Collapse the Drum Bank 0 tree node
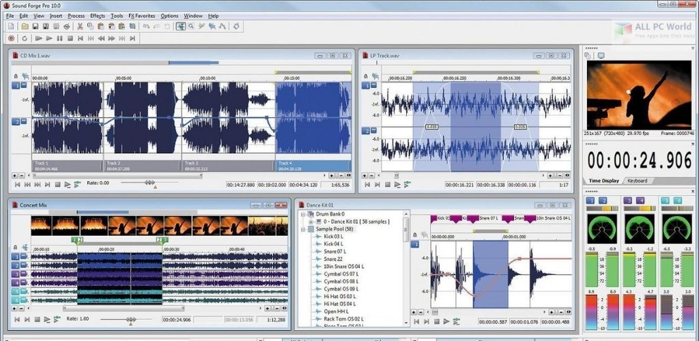 pos(302,215)
